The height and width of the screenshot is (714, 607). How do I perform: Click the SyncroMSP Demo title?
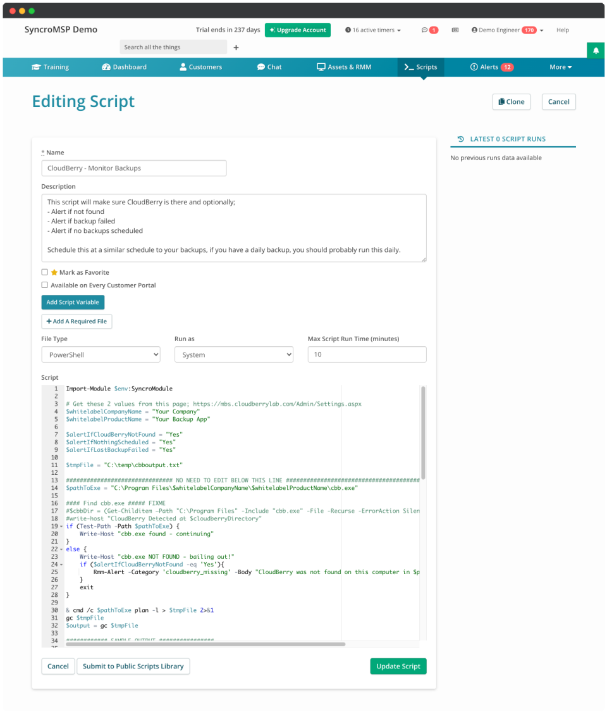coord(61,30)
